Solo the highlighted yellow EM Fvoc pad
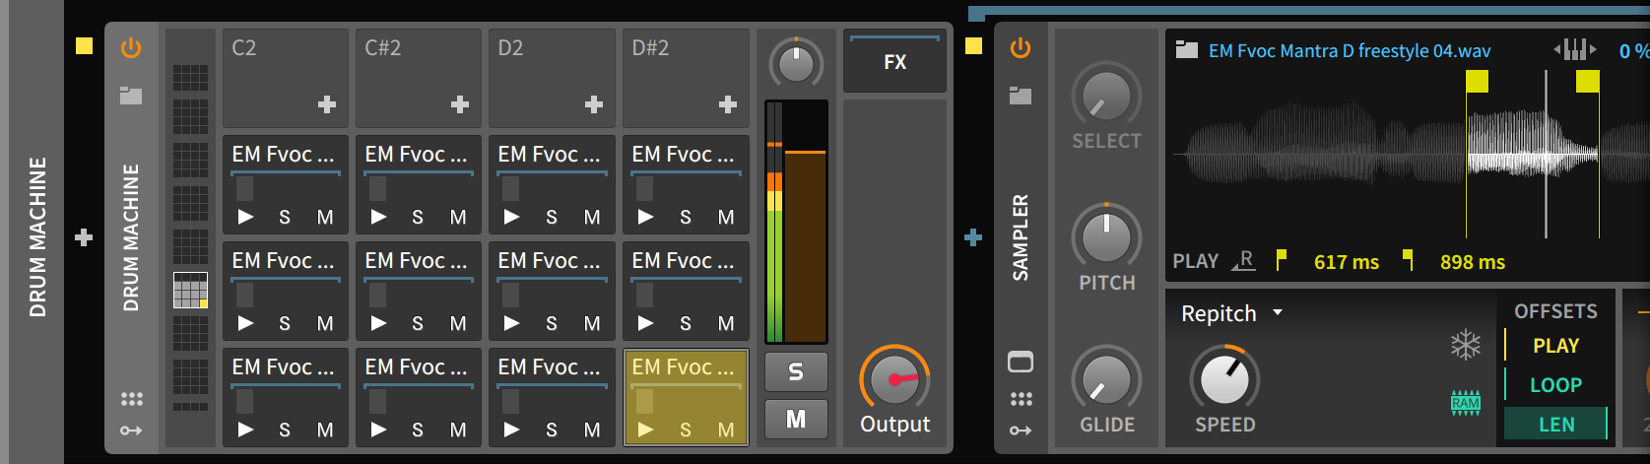This screenshot has height=464, width=1650. pos(686,430)
